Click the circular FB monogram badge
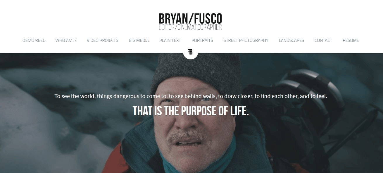The image size is (383, 173). point(191,52)
